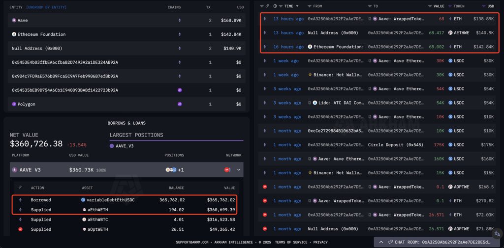Click the Optimism network icon in AAVE V3 row
Screen dimensions: 504x248
227,170
